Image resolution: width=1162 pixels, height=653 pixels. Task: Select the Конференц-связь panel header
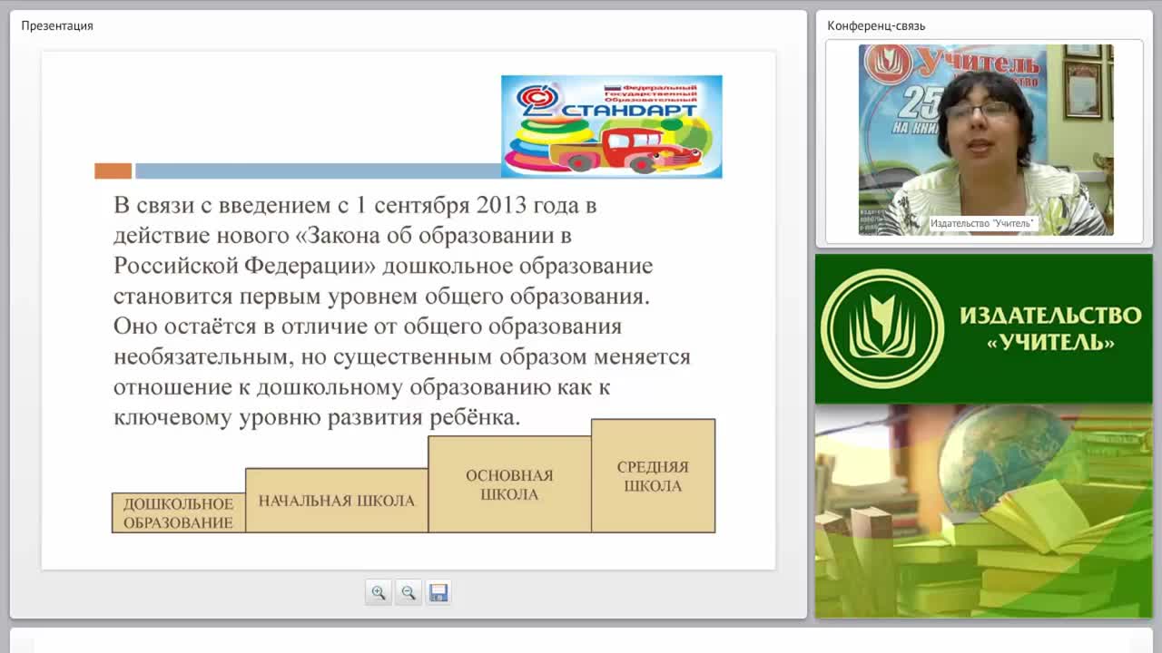876,25
